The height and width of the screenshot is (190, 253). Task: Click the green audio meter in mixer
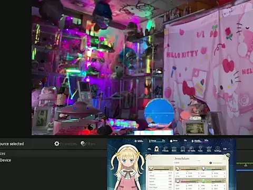pyautogui.click(x=245, y=164)
